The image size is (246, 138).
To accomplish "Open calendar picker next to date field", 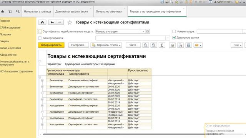I will pyautogui.click(x=148, y=31).
